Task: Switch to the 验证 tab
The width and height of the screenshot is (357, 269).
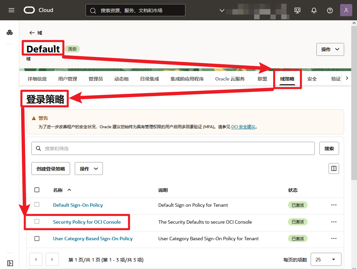Action: point(336,79)
